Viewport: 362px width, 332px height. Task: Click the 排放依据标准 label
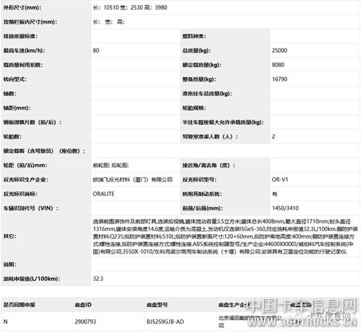20,36
